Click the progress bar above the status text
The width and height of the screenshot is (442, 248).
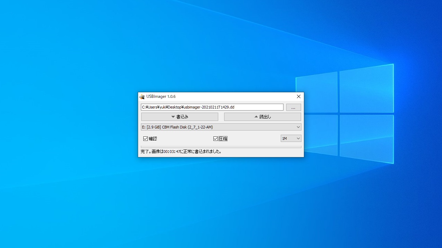[x=221, y=147]
